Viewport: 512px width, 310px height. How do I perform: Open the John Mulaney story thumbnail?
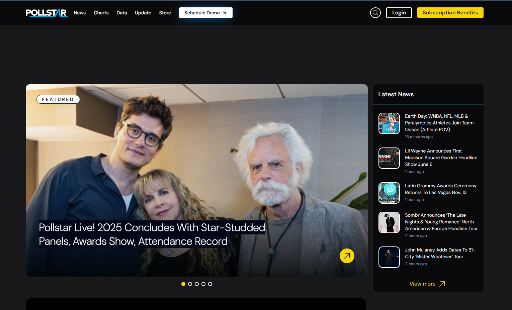(x=389, y=257)
